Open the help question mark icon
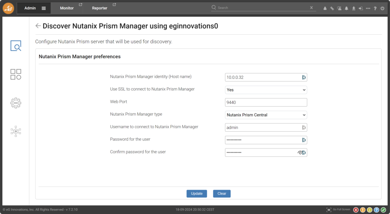Image resolution: width=390 pixels, height=214 pixels. pyautogui.click(x=375, y=8)
